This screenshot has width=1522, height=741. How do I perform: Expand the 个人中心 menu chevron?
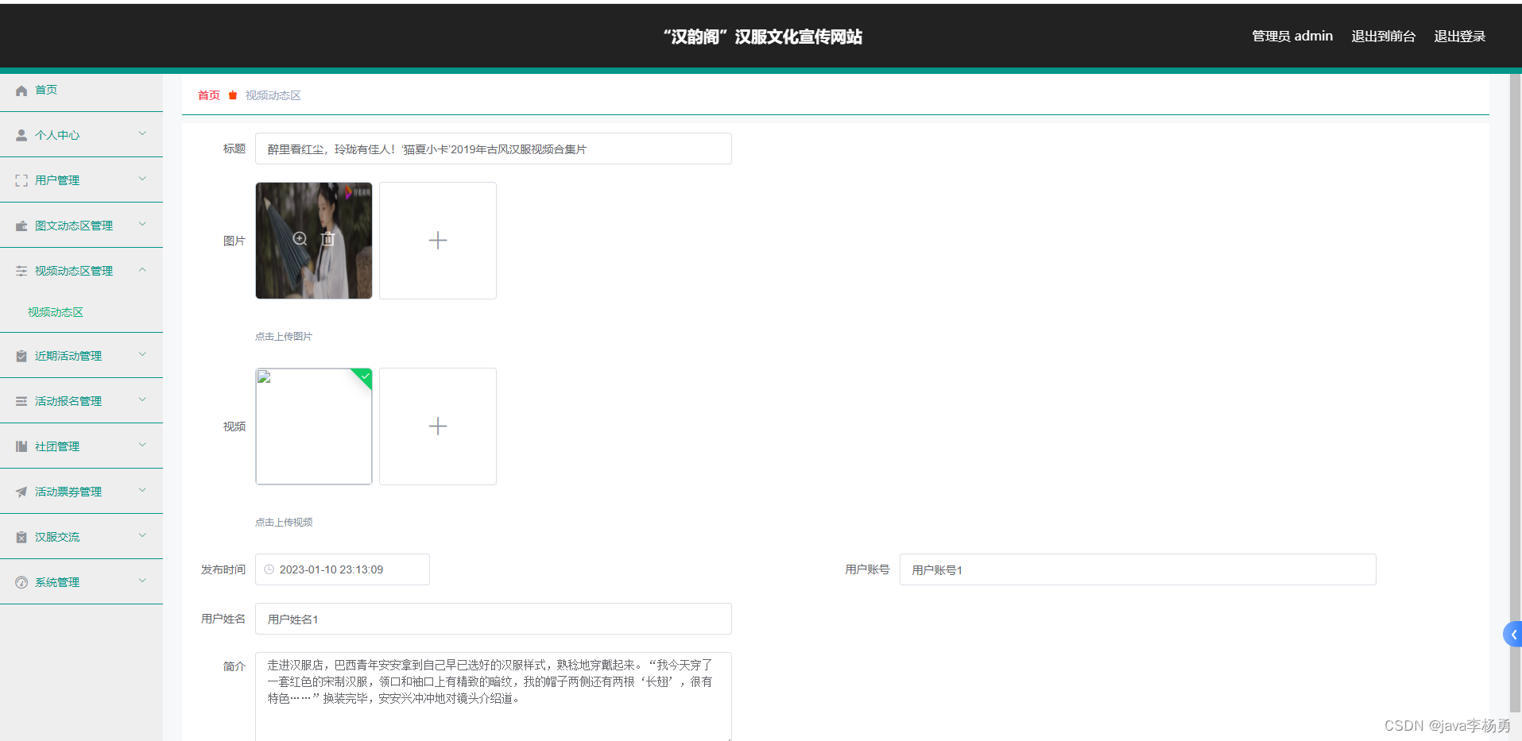(142, 133)
